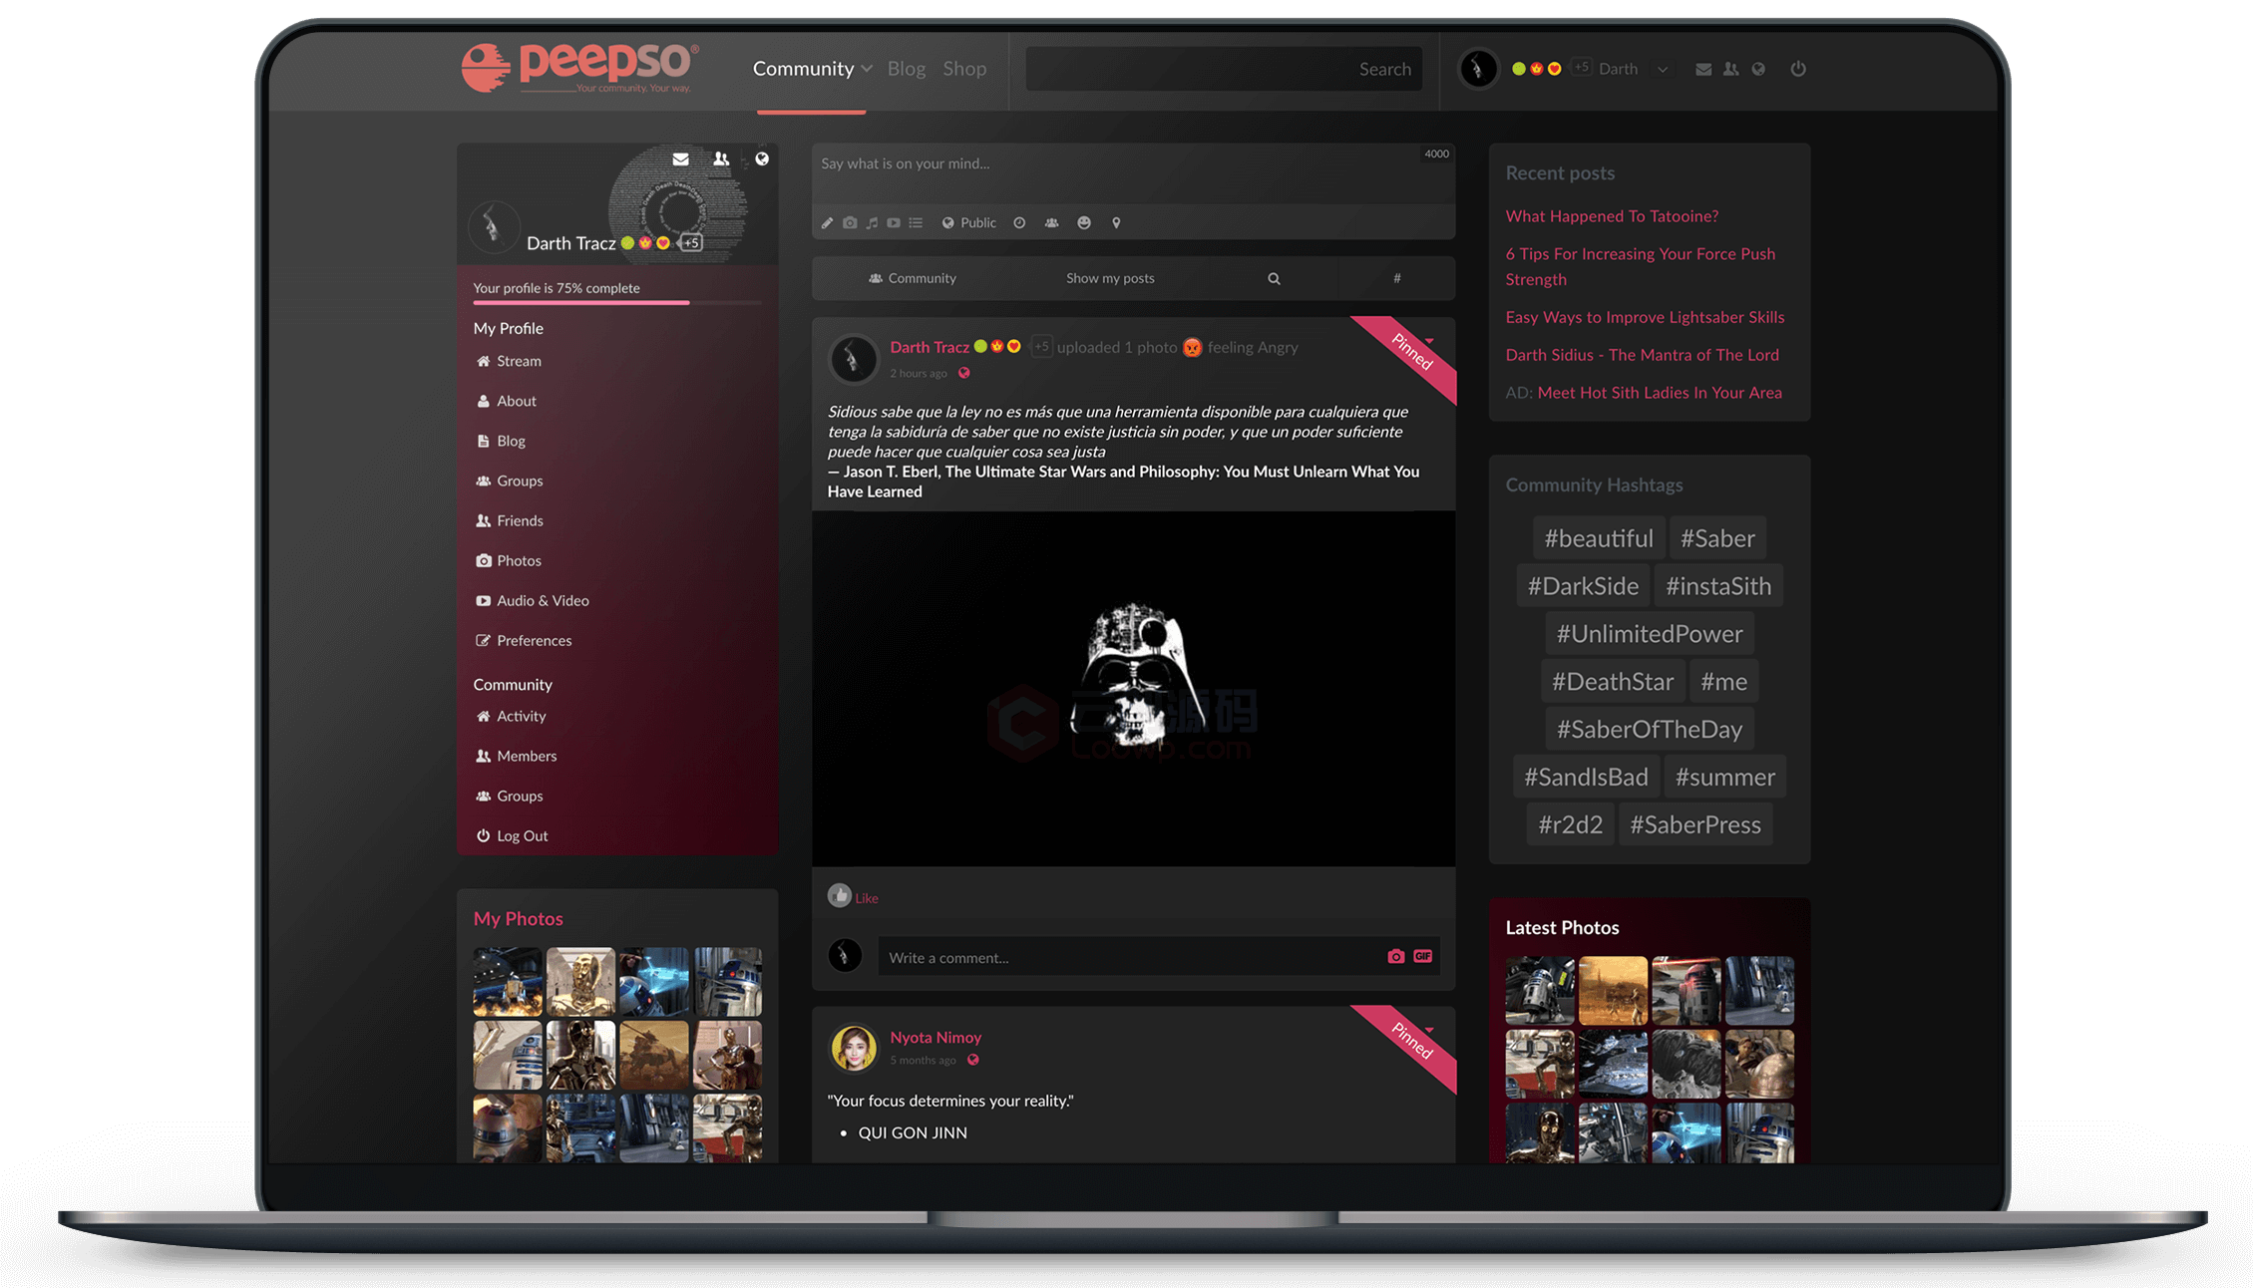Click privacy globe under Nyota Nimoy's post

tap(973, 1061)
